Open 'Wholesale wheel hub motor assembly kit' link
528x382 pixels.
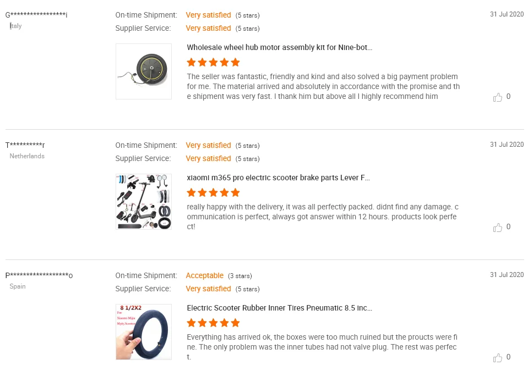click(280, 48)
